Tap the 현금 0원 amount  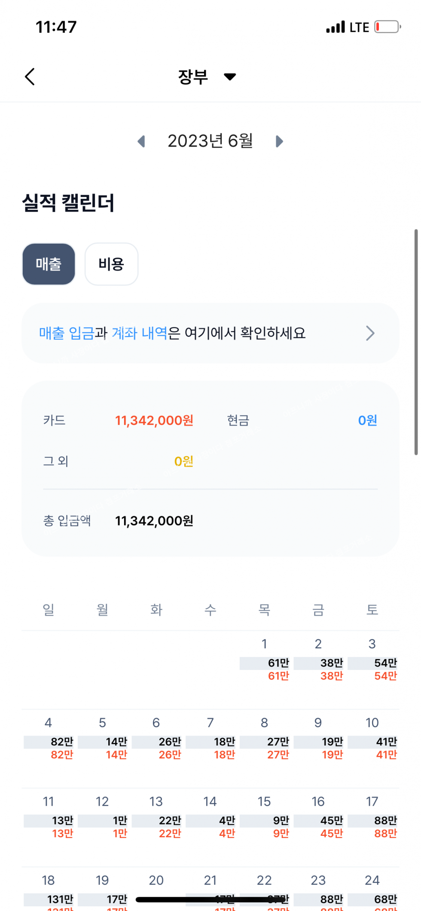[x=368, y=420]
